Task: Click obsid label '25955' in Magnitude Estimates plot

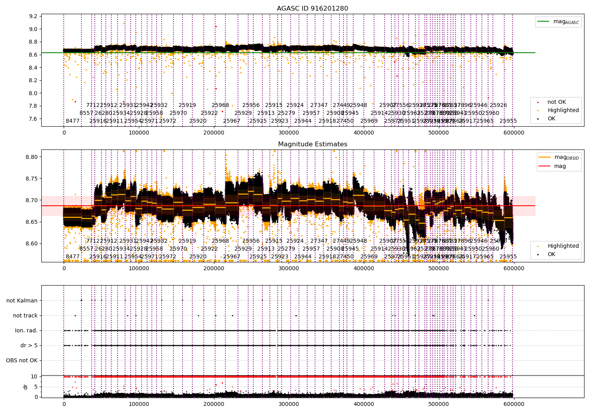Action: [x=508, y=256]
